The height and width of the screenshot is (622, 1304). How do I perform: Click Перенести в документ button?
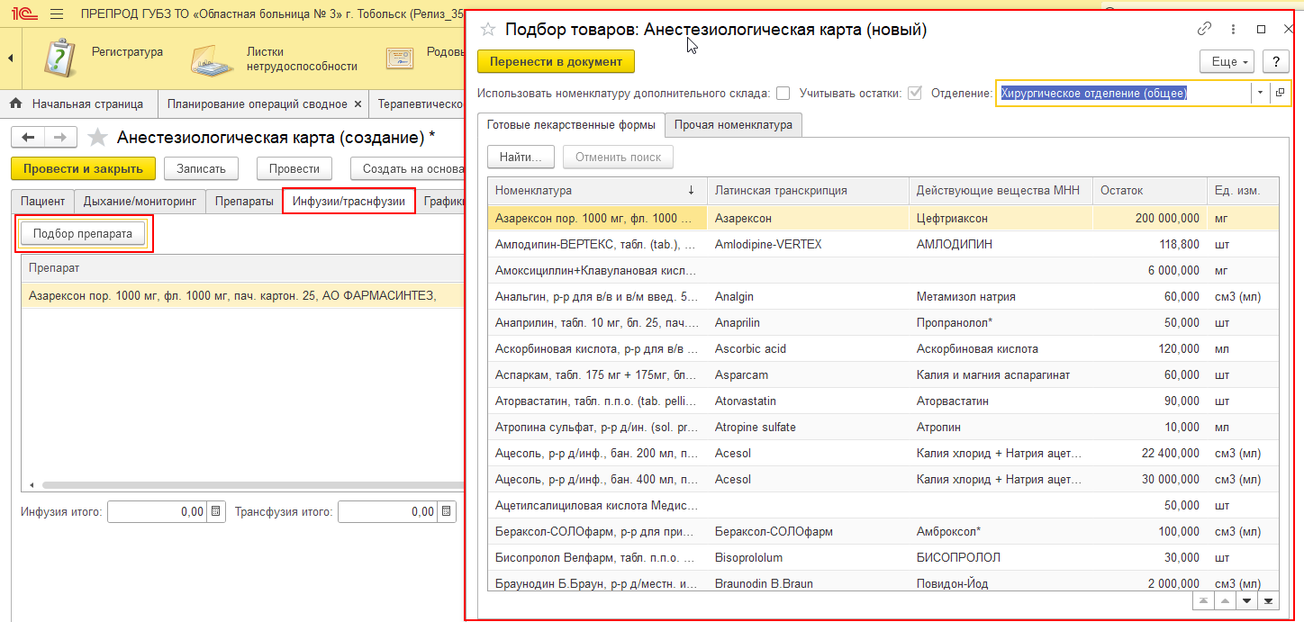click(556, 62)
